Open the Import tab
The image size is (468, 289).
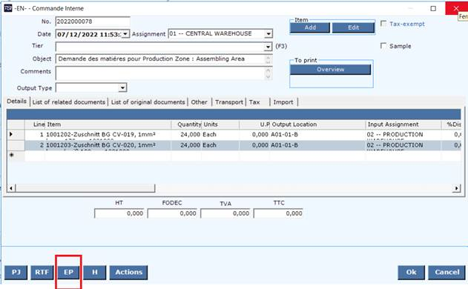(x=283, y=102)
